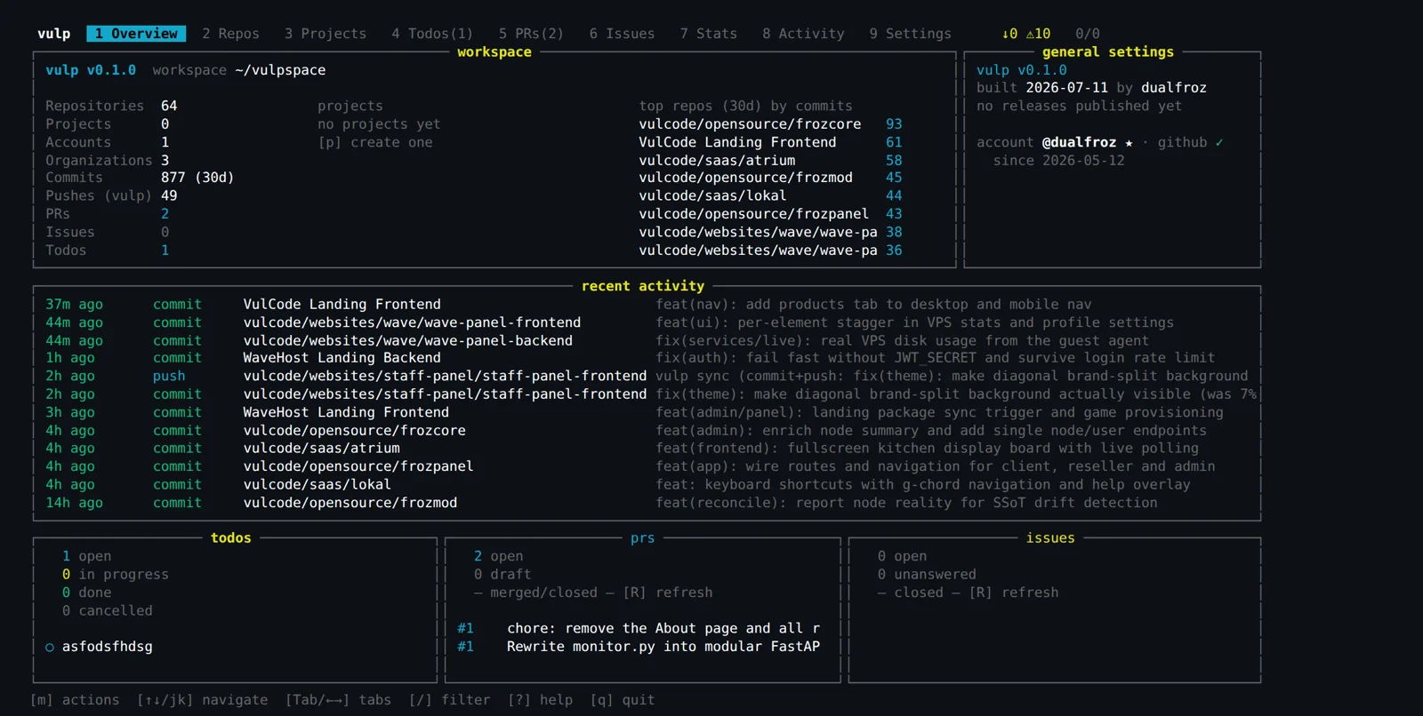Open the 9 Settings tab

(910, 34)
